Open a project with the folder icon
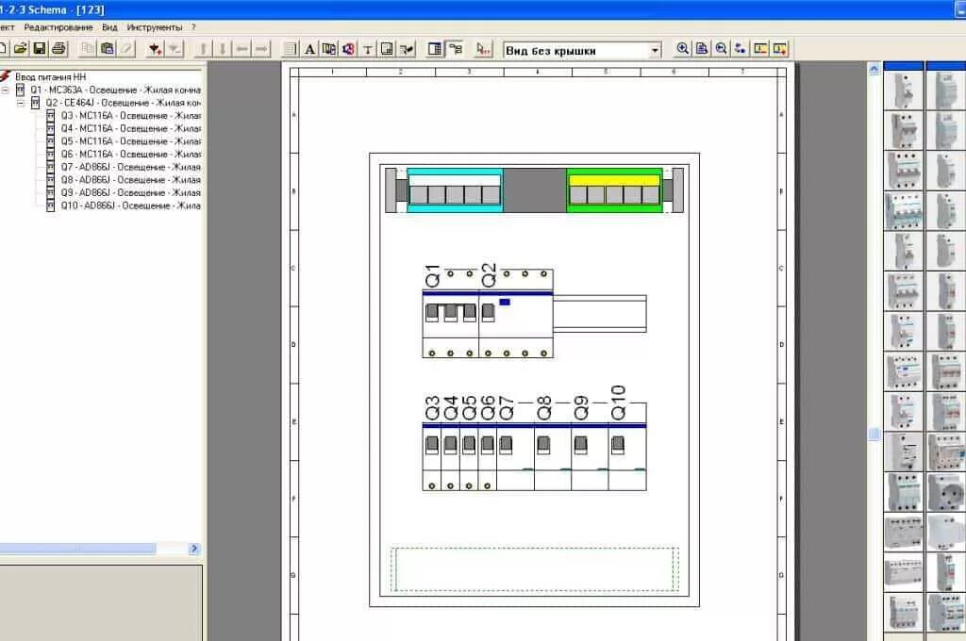966x641 pixels. (21, 49)
